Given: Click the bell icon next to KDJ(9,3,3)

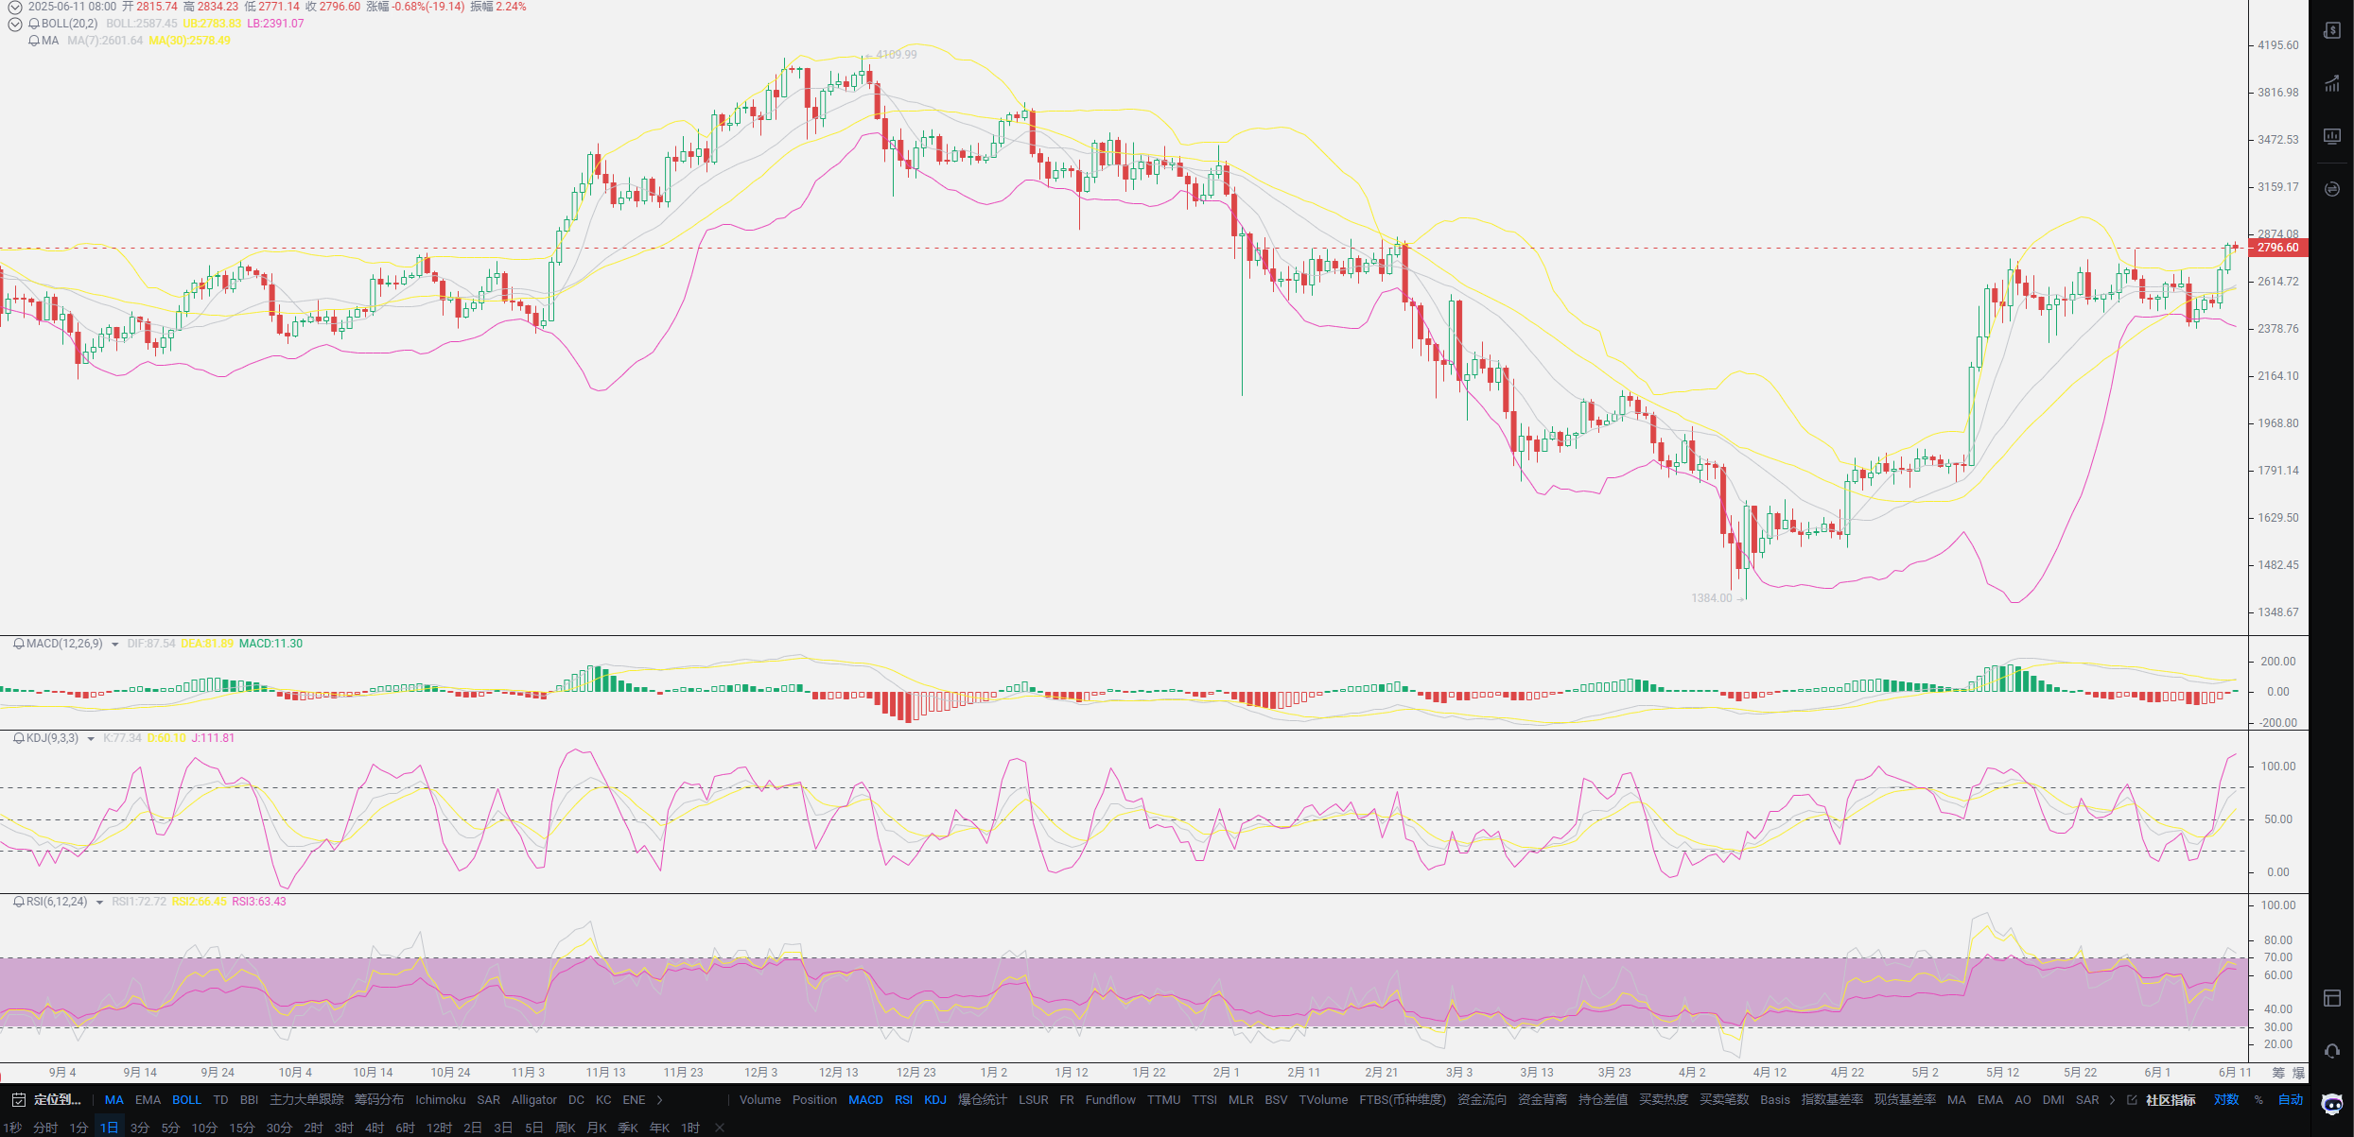Looking at the screenshot, I should coord(19,738).
